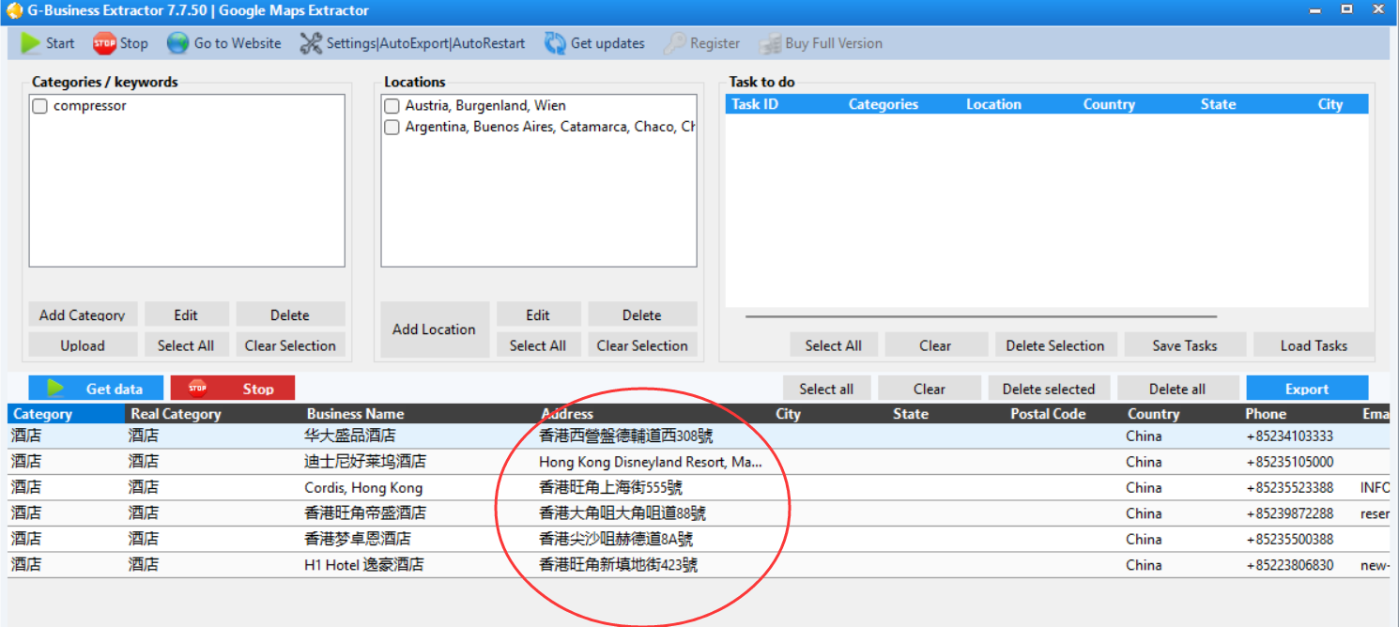Save Tasks in the Task to do panel

(x=1184, y=344)
